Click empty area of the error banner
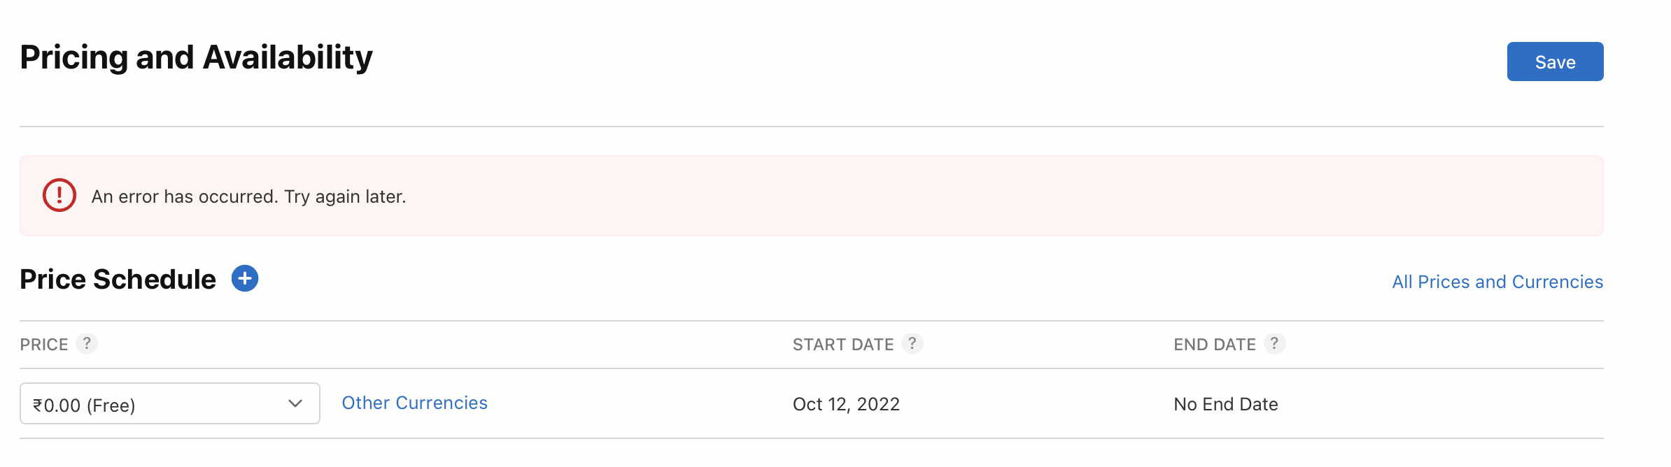Image resolution: width=1671 pixels, height=467 pixels. [x=980, y=196]
